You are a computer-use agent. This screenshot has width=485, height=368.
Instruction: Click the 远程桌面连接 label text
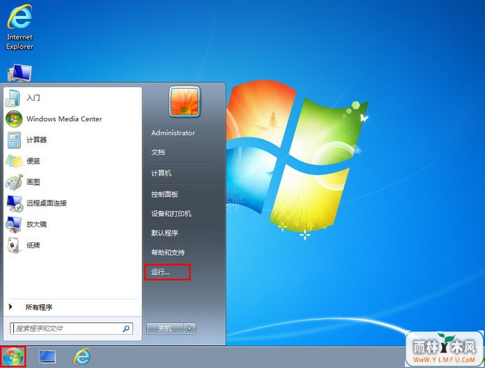pos(47,203)
